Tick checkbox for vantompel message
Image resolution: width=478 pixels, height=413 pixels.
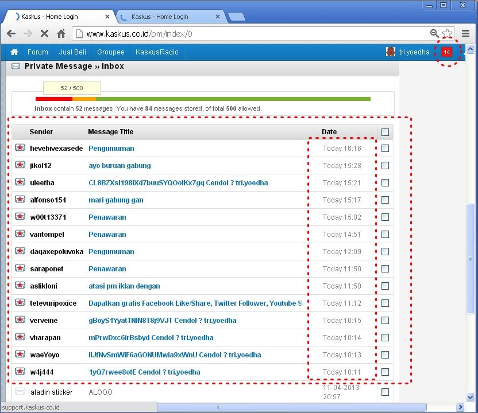[x=385, y=235]
